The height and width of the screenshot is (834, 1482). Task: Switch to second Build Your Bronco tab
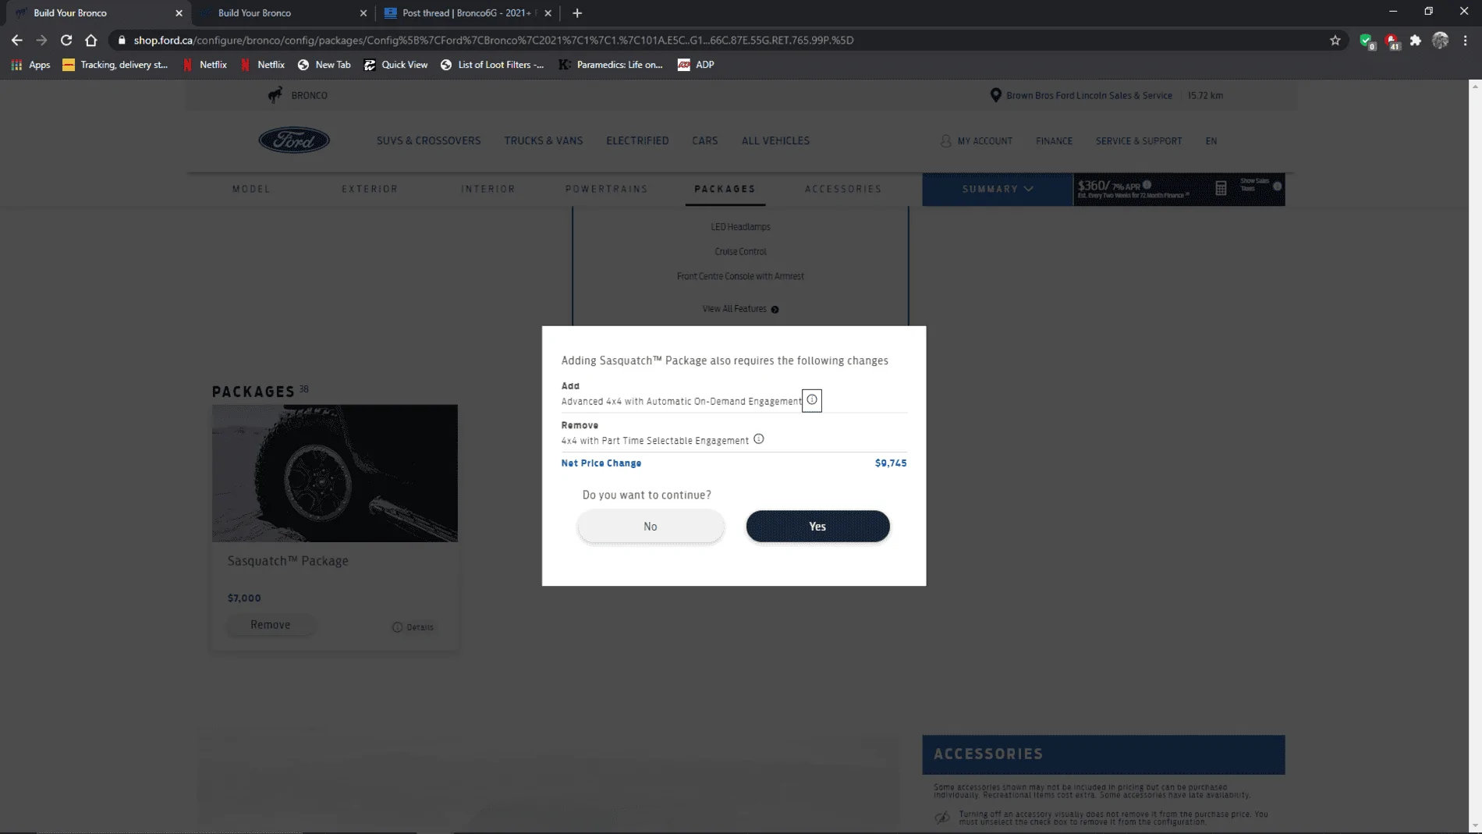click(282, 12)
